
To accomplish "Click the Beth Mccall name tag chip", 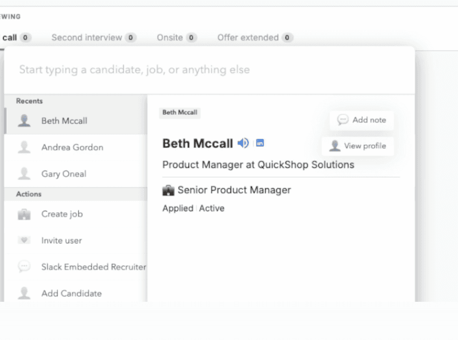I will point(179,113).
